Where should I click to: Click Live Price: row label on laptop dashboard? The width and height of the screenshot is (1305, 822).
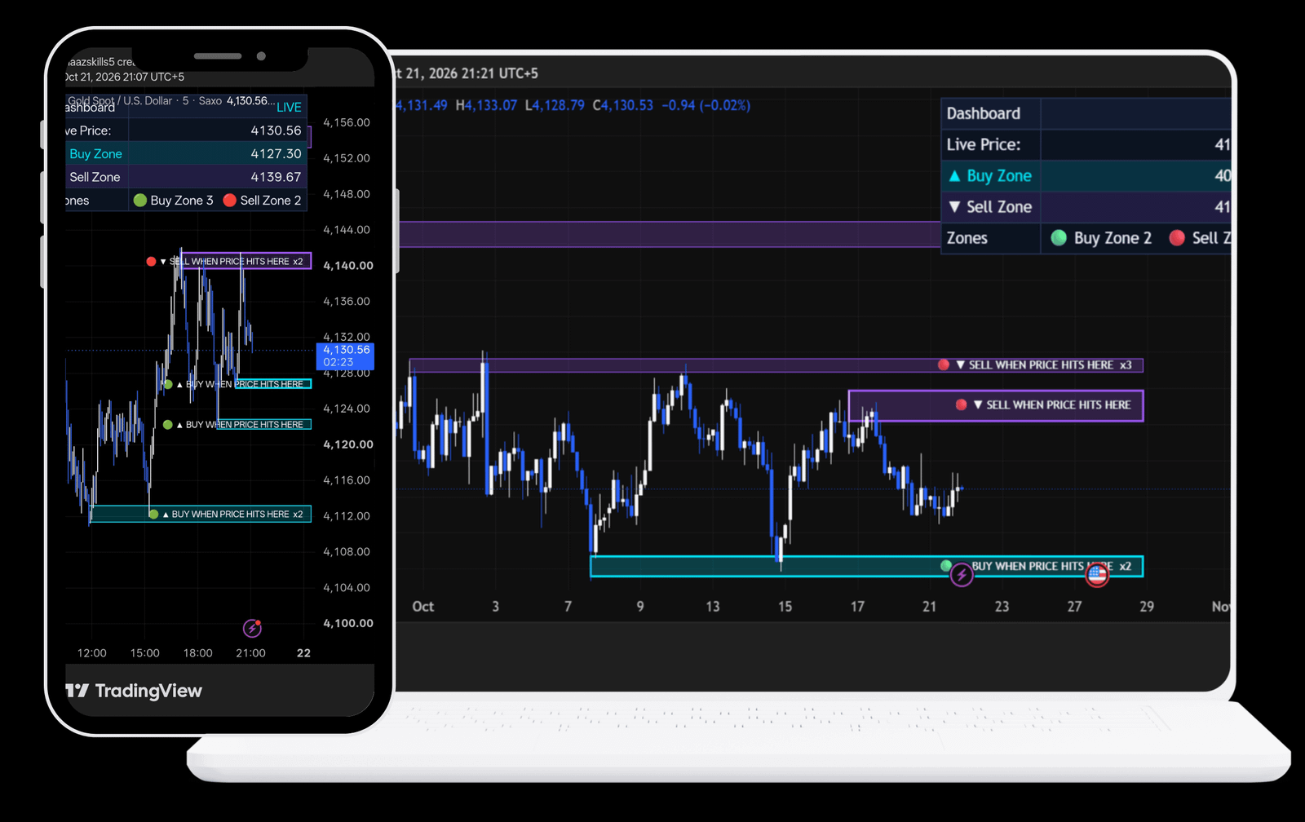pyautogui.click(x=983, y=145)
